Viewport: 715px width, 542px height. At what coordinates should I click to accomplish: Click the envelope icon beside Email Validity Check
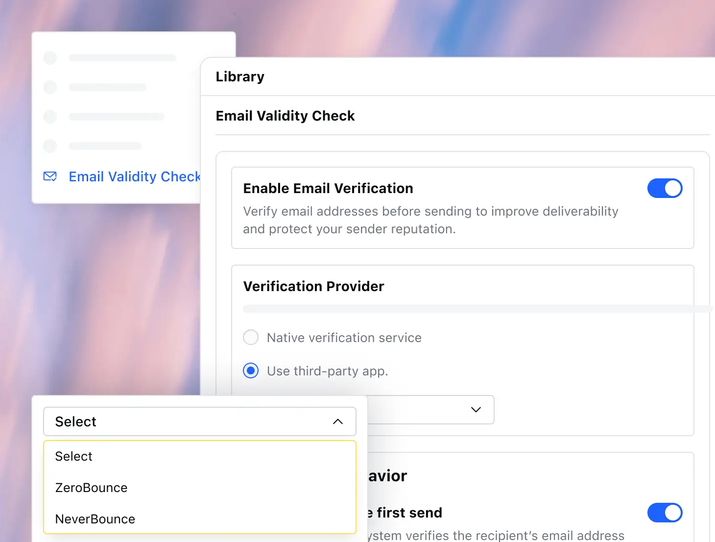tap(50, 176)
